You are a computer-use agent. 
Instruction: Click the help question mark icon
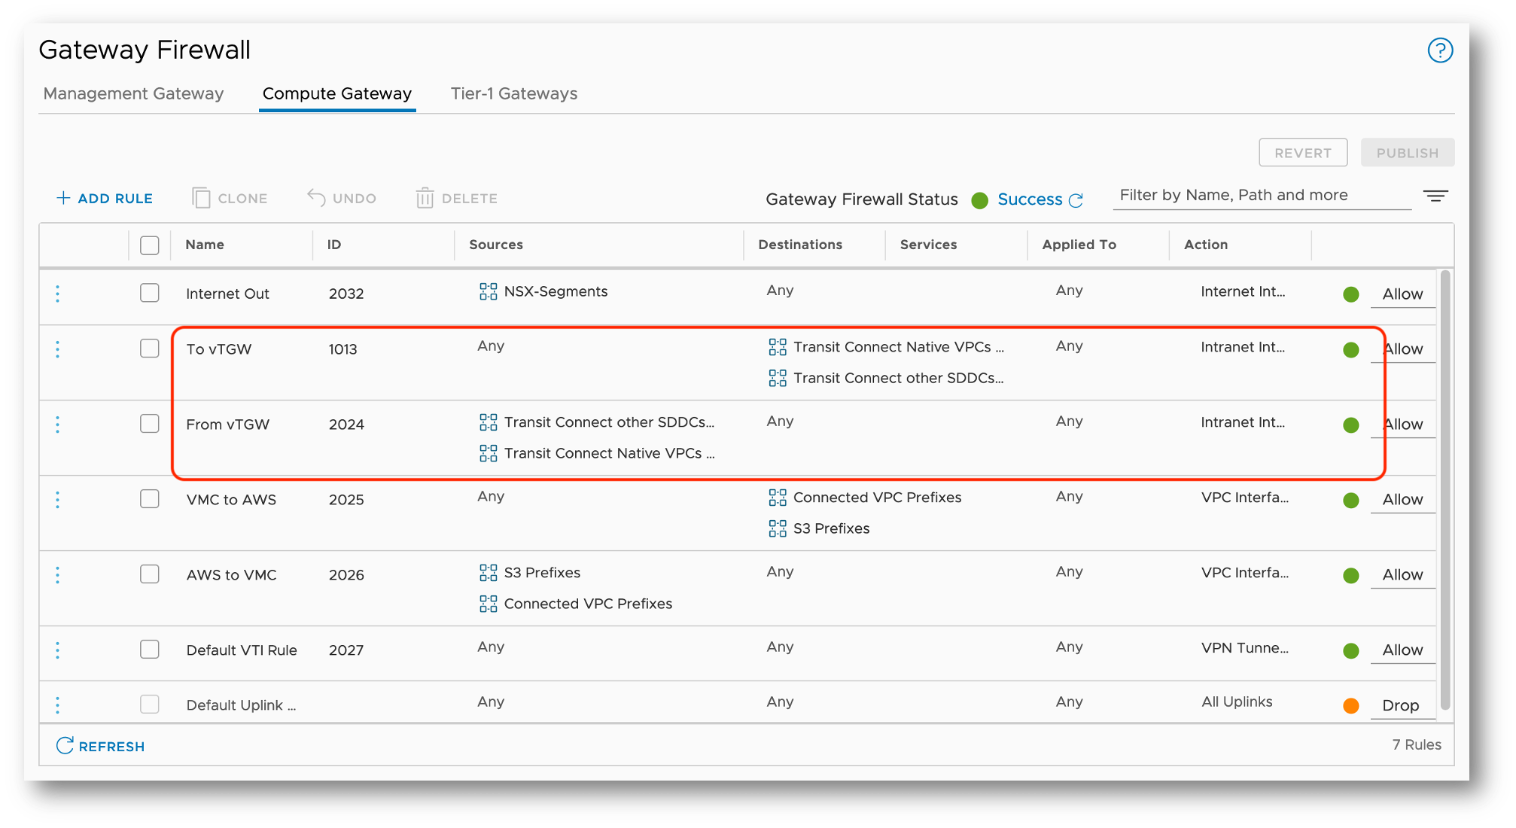1440,50
